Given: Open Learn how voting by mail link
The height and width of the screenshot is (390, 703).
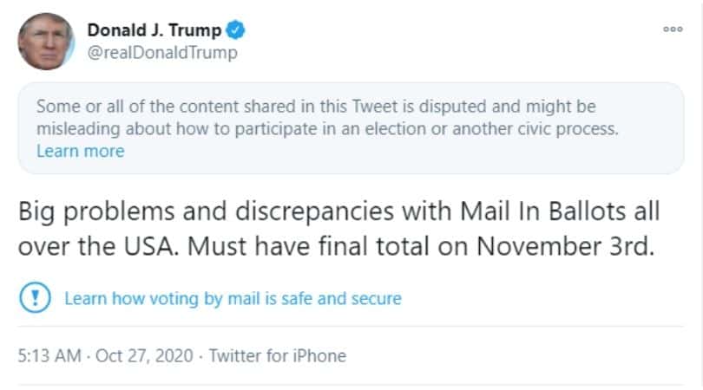Looking at the screenshot, I should [x=233, y=299].
